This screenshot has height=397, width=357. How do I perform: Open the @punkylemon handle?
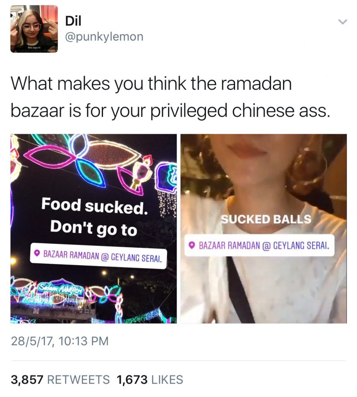[x=104, y=37]
